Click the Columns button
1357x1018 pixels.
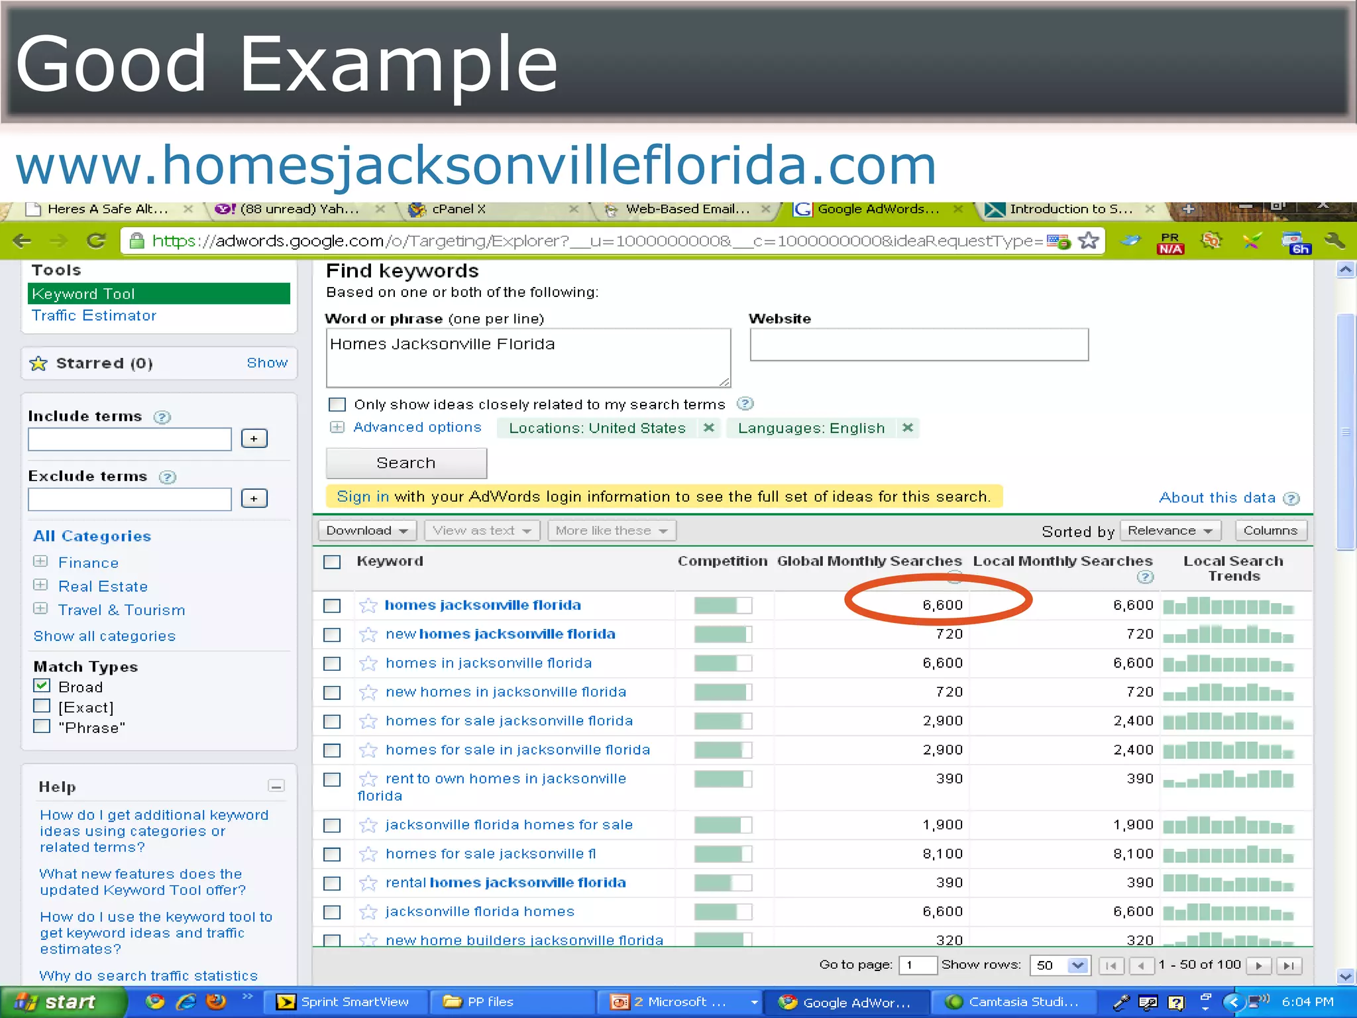1270,531
